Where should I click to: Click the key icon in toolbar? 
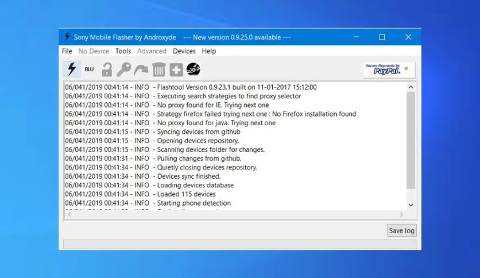point(124,69)
